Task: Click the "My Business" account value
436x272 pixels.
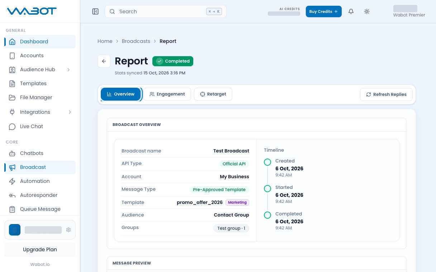Action: pyautogui.click(x=234, y=176)
